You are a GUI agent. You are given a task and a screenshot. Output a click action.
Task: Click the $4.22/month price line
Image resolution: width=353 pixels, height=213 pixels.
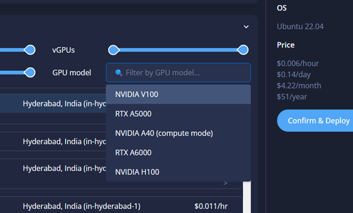(299, 86)
